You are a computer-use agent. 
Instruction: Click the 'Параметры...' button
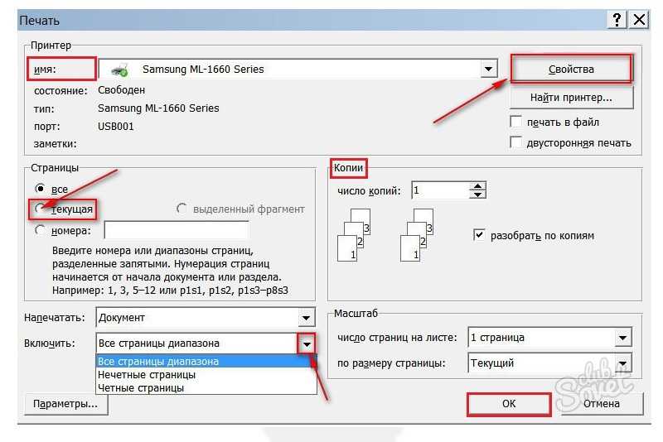65,404
